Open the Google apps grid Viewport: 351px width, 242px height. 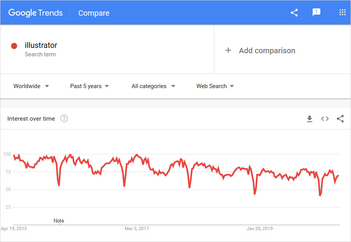point(343,13)
